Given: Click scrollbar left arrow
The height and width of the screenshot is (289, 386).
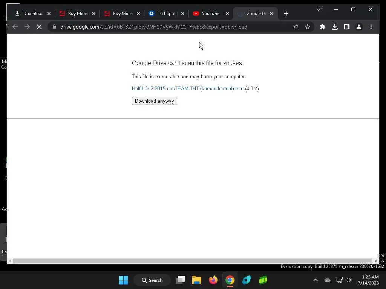Looking at the screenshot, I should click(9, 261).
